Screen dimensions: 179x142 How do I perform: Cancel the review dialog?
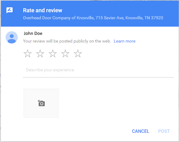coord(140,131)
